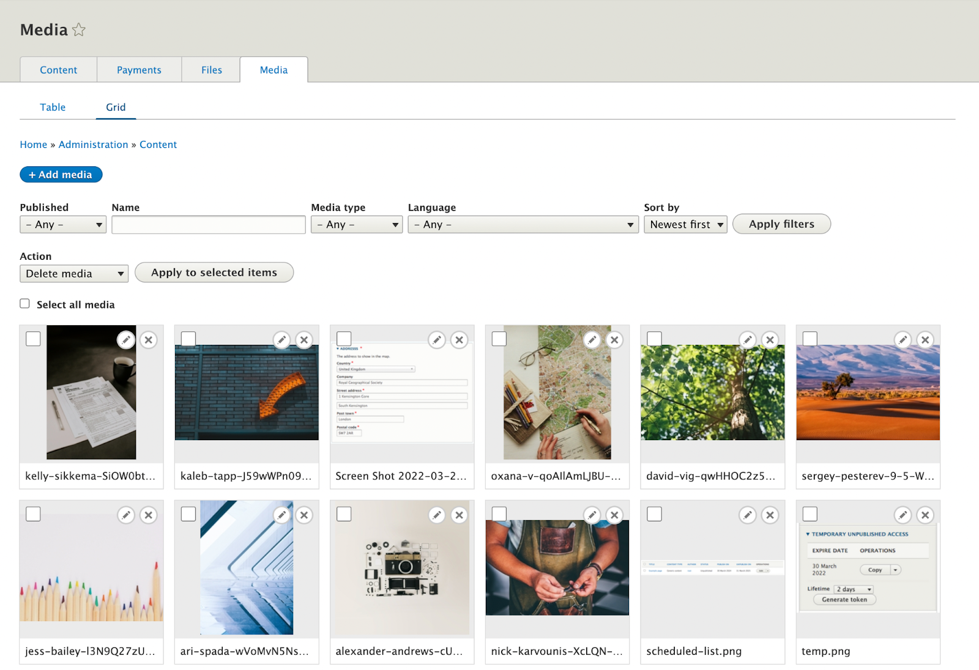Screen dimensions: 979x670
Task: Add the Media page to favorites star
Action: [79, 29]
